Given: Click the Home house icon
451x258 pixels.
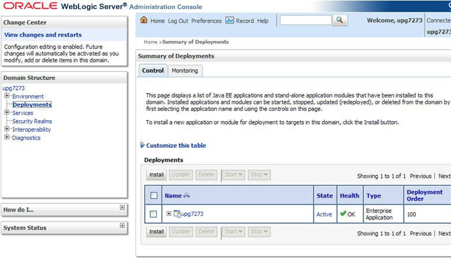Looking at the screenshot, I should 144,20.
